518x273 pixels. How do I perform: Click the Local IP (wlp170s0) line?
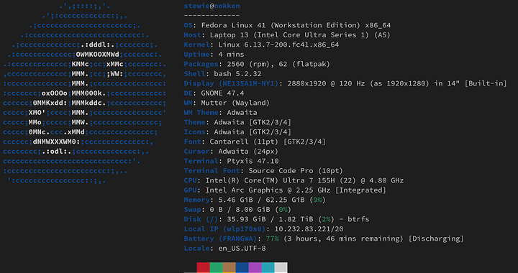click(263, 229)
